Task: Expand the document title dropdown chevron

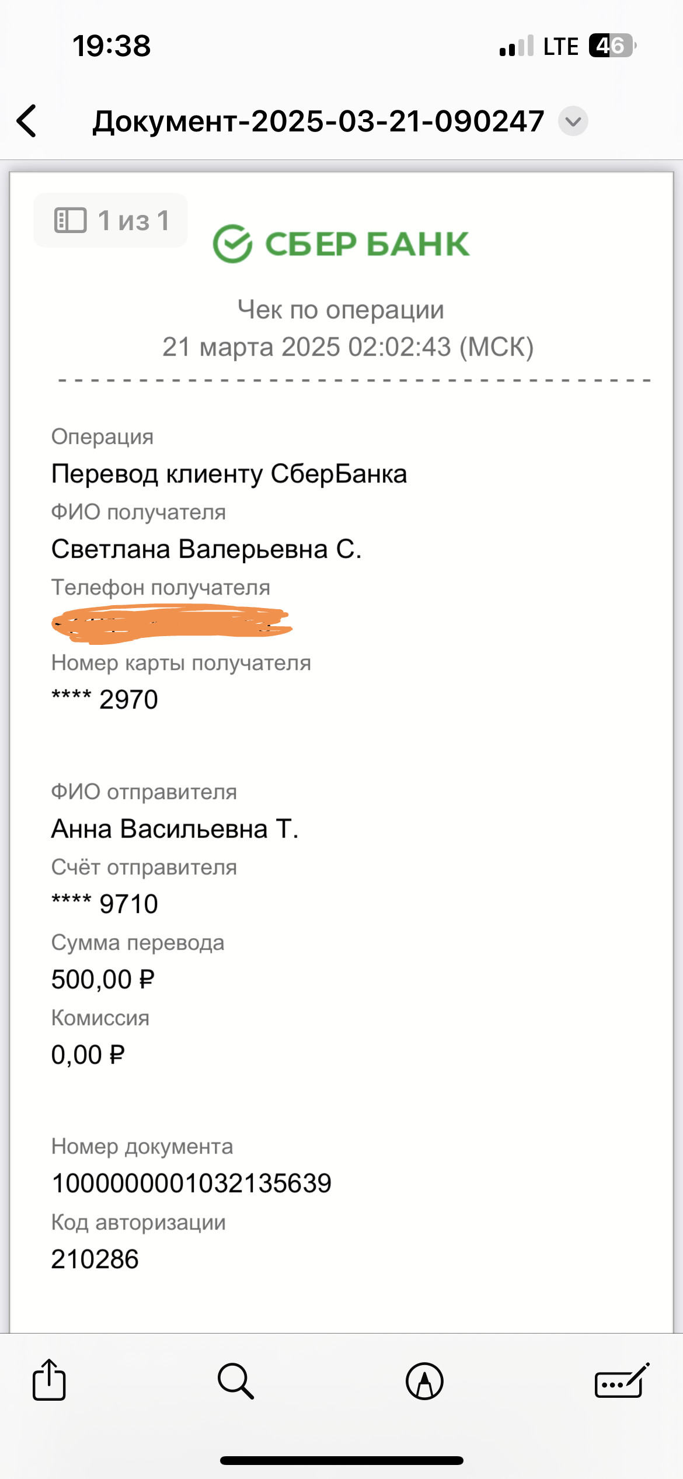Action: click(573, 121)
